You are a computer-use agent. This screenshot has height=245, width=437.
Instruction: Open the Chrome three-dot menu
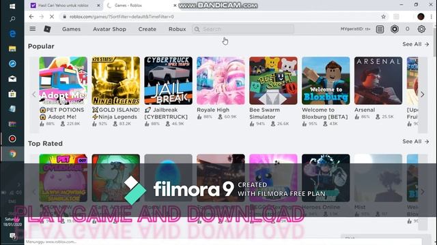click(x=432, y=16)
